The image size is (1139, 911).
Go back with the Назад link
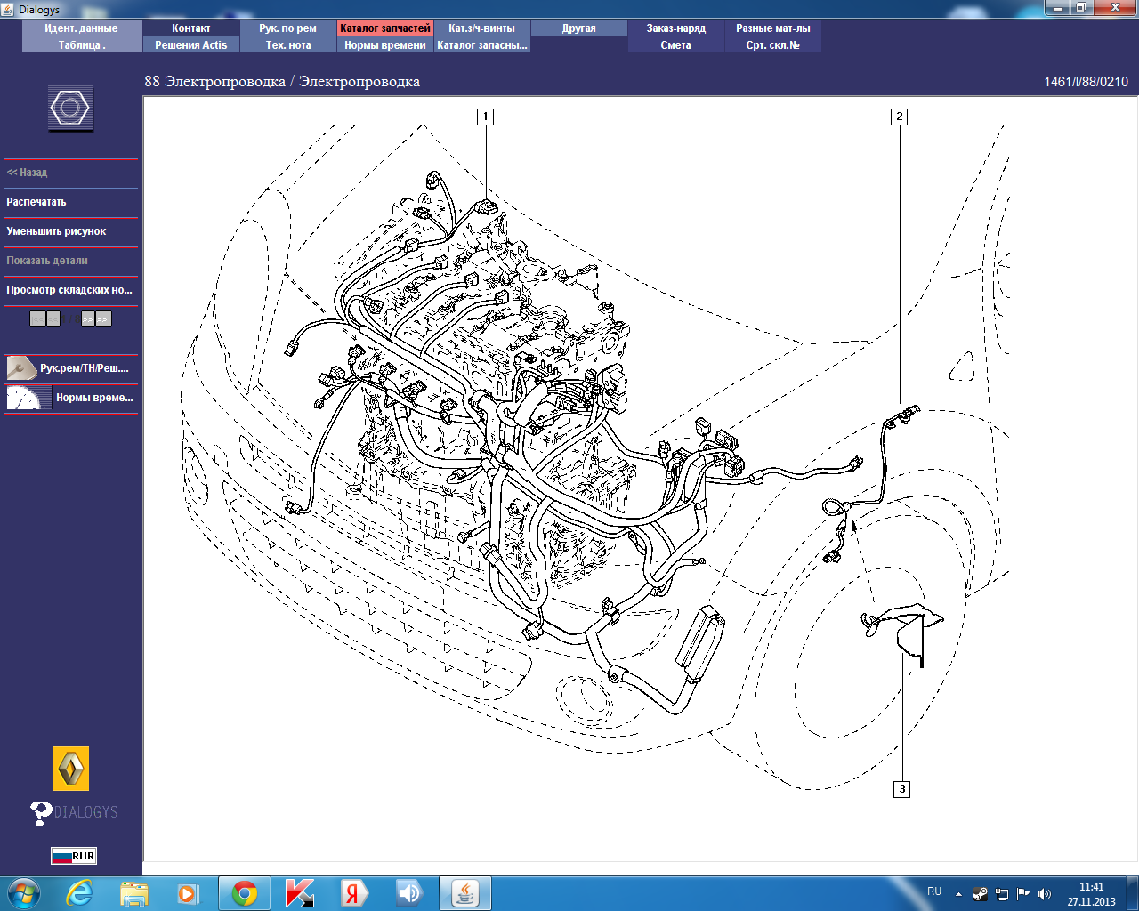27,173
